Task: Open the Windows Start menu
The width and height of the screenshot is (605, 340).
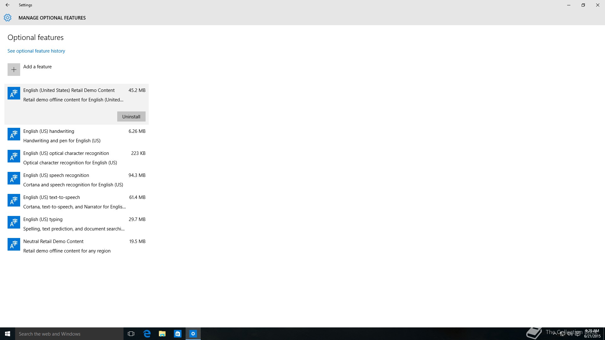Action: click(8, 334)
